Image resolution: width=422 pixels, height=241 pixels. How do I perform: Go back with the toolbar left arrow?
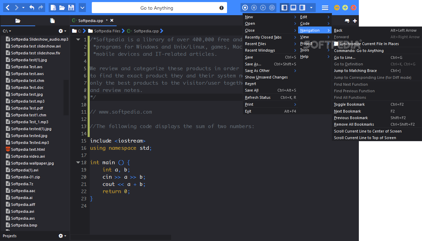[8, 8]
